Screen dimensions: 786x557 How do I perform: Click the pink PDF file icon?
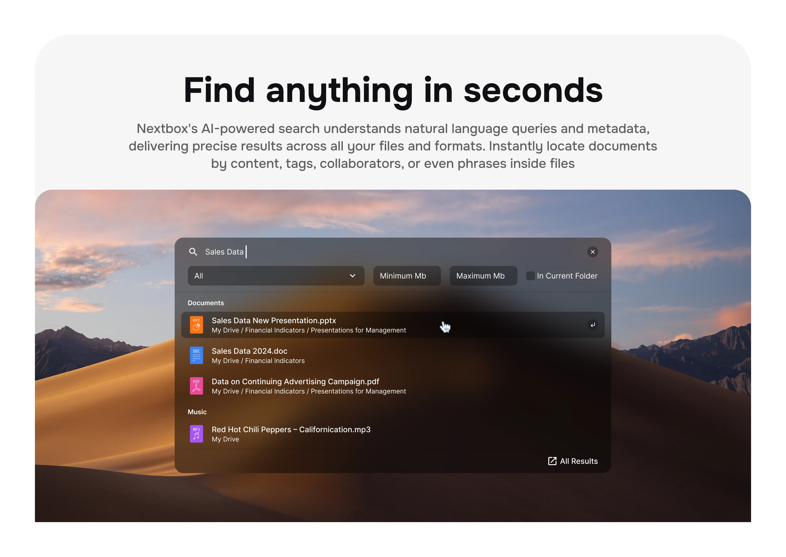196,386
